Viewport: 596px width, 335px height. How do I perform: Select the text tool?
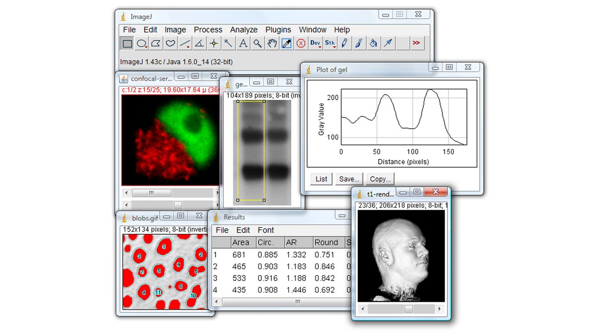242,44
